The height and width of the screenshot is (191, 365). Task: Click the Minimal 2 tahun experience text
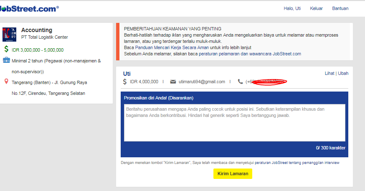56,66
